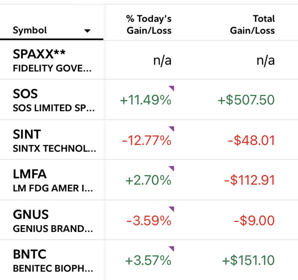Sort by the Symbol column header
Viewport: 298px width, 280px height.
tap(30, 31)
